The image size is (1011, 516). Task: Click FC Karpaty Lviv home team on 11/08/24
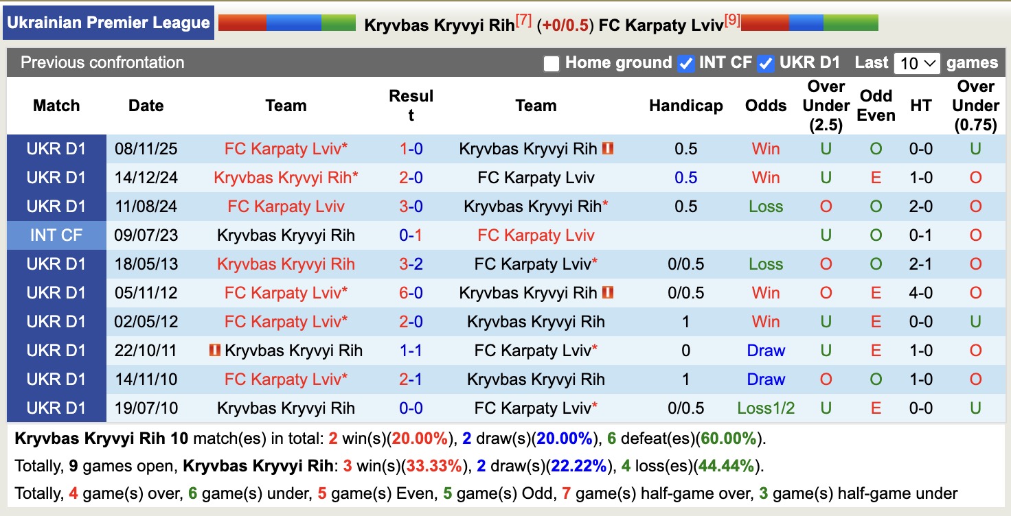pos(286,207)
